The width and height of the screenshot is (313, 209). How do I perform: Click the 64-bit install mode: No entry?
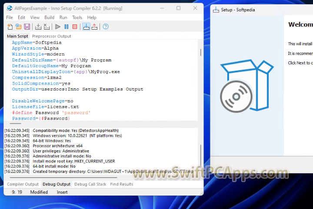(x=40, y=166)
